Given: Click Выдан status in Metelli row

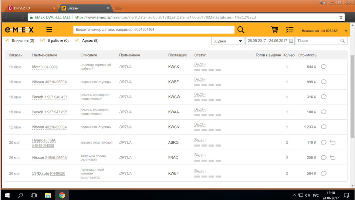Looking at the screenshot, I should (200, 64).
